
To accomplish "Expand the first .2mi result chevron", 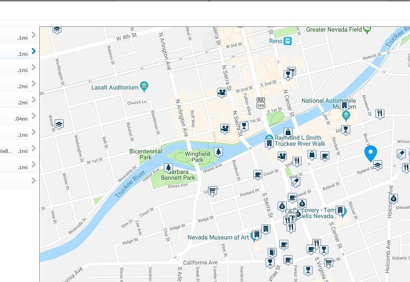I will pos(33,83).
